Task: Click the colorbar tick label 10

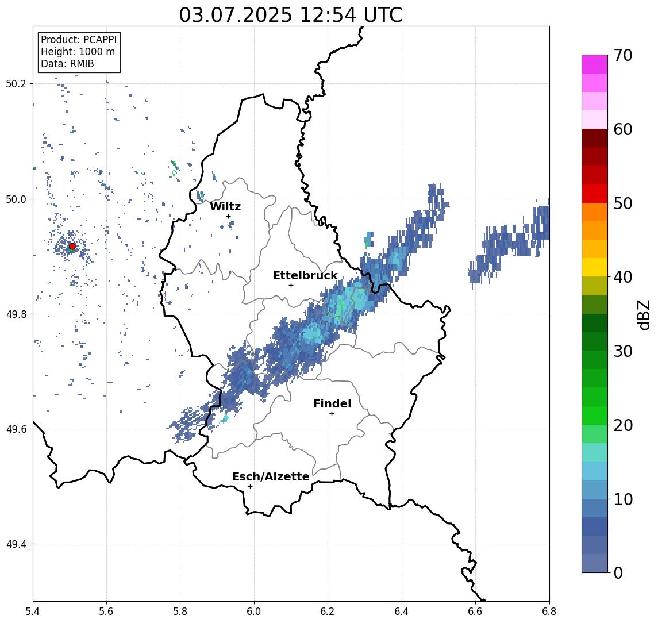Action: [623, 499]
